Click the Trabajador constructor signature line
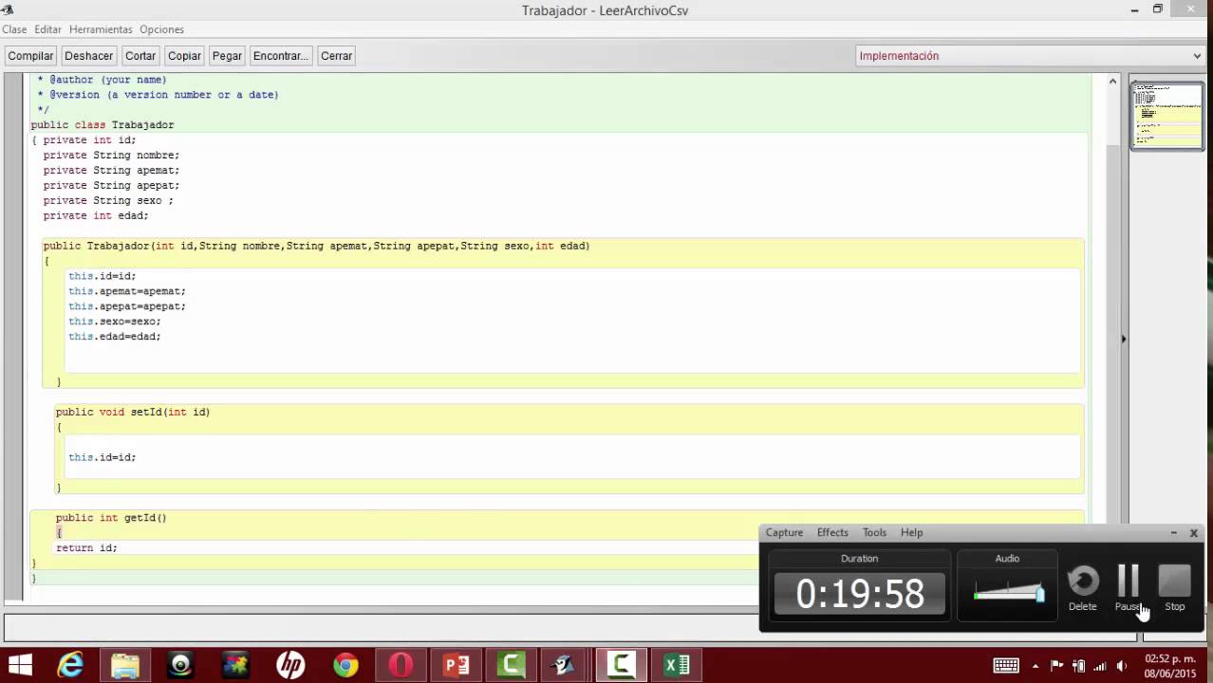 pyautogui.click(x=316, y=246)
